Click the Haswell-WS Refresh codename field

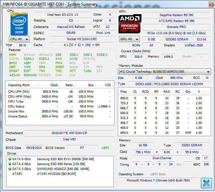click(71, 27)
